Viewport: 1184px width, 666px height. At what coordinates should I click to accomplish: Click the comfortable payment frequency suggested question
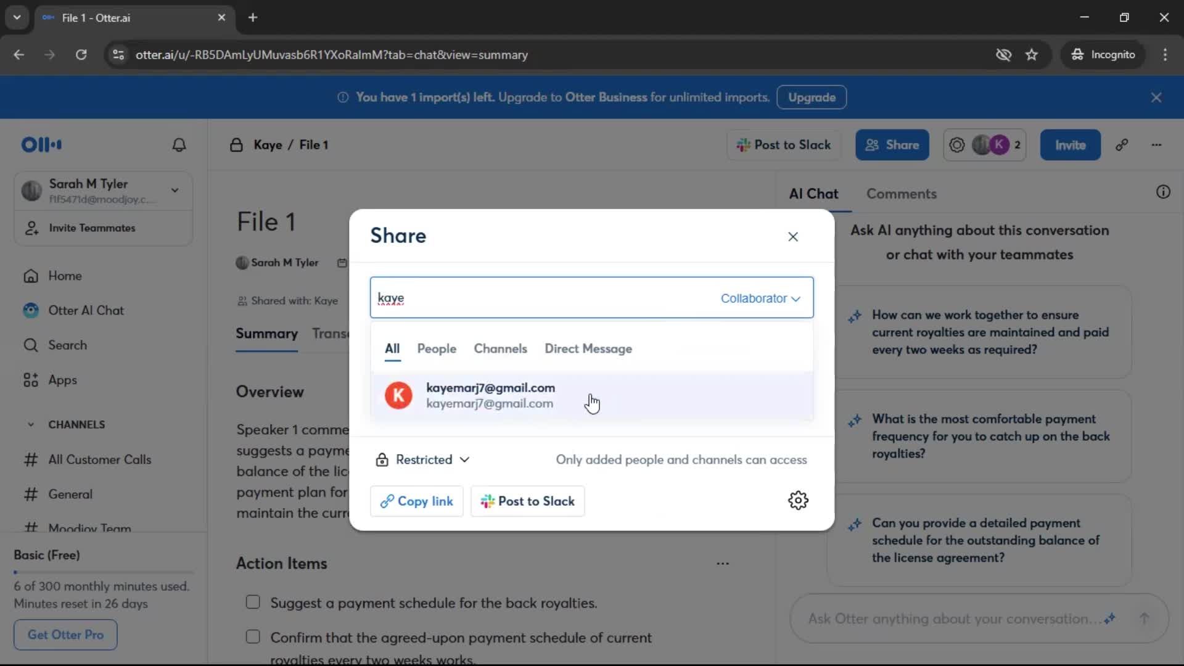tap(979, 436)
